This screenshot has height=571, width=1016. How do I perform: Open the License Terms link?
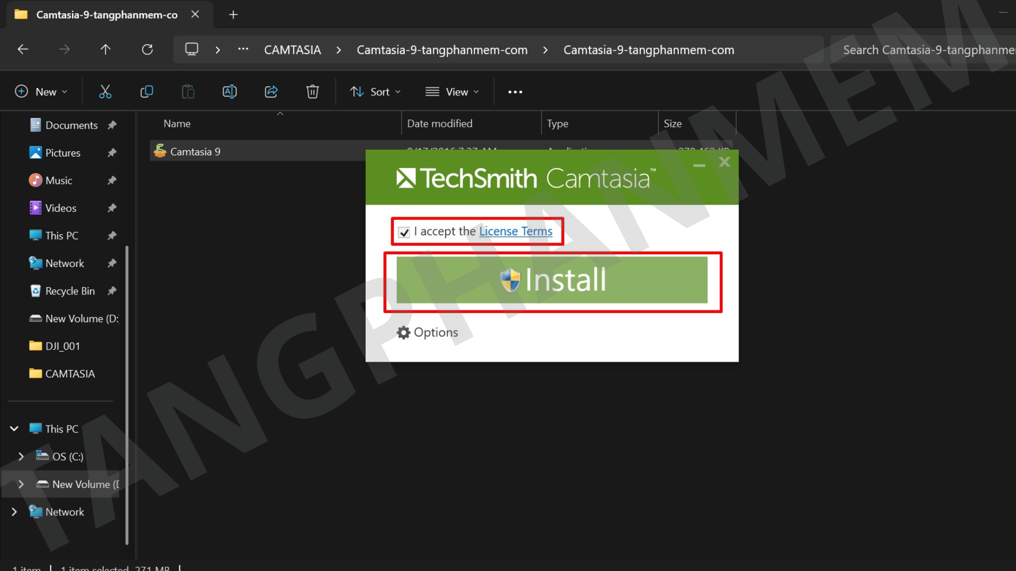coord(516,232)
